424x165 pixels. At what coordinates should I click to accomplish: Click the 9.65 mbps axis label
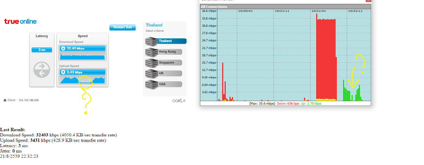coord(209,78)
